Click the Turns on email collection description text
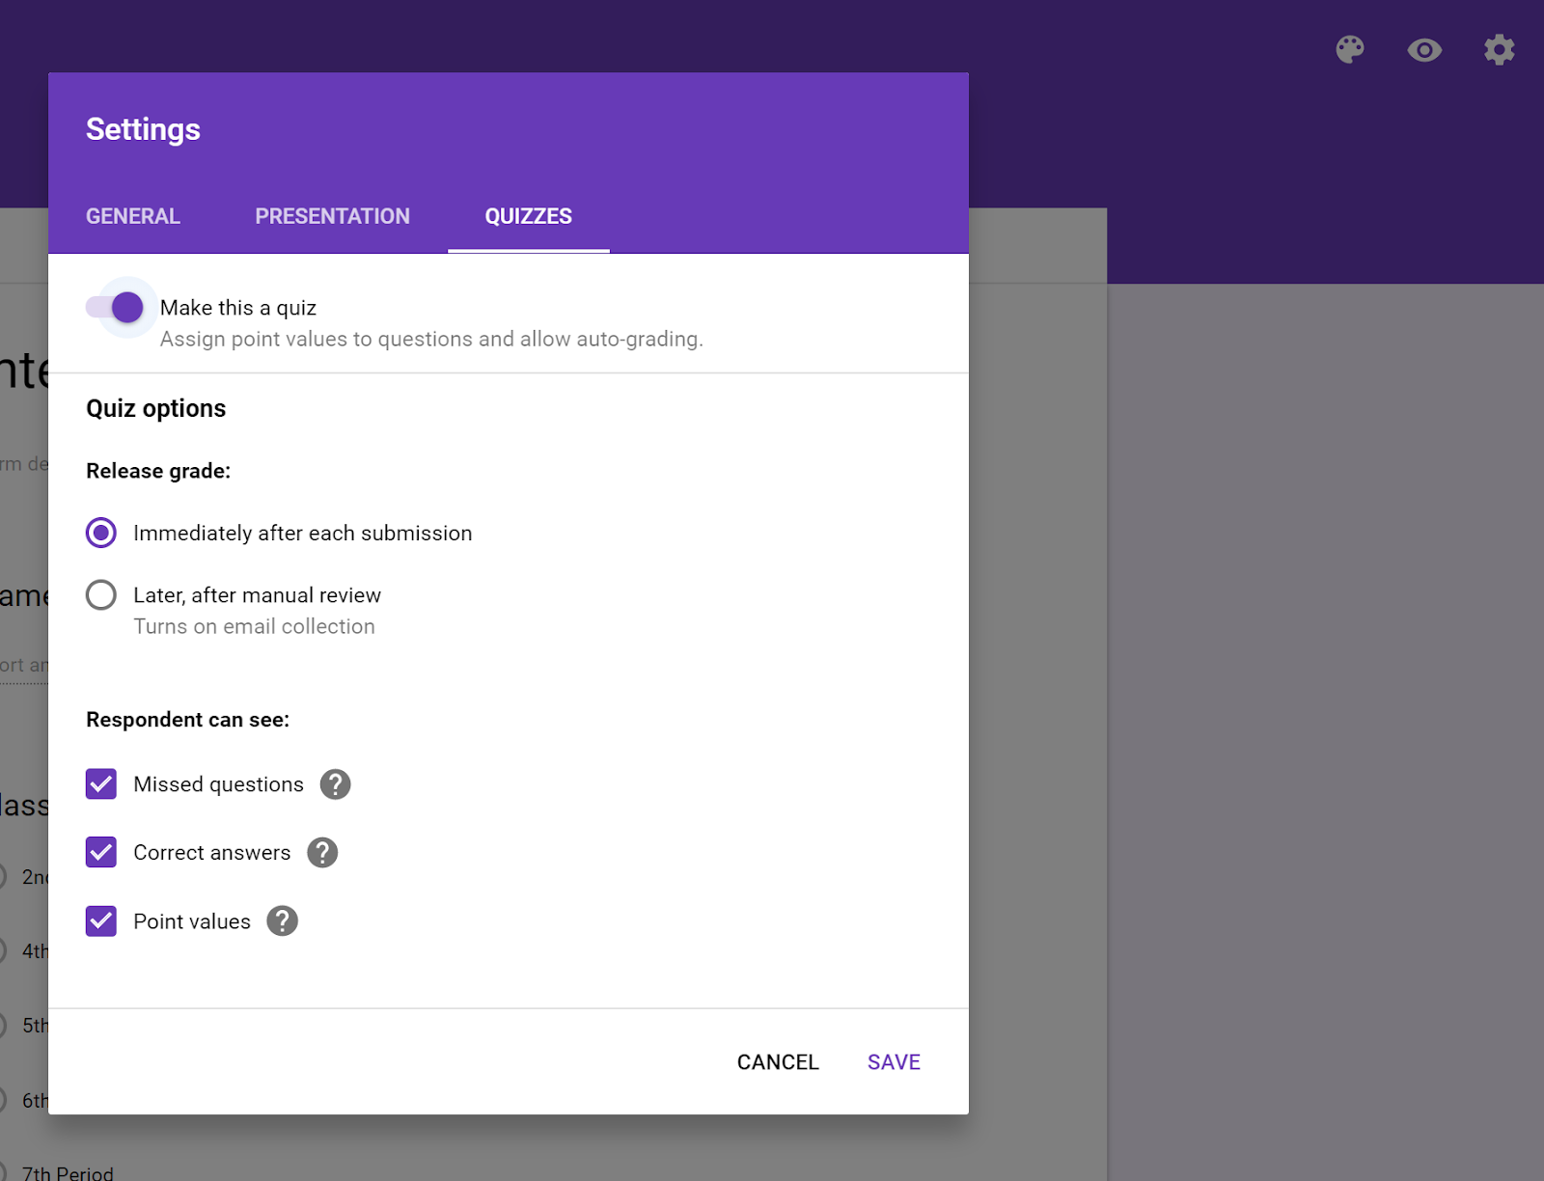The image size is (1544, 1181). (254, 626)
